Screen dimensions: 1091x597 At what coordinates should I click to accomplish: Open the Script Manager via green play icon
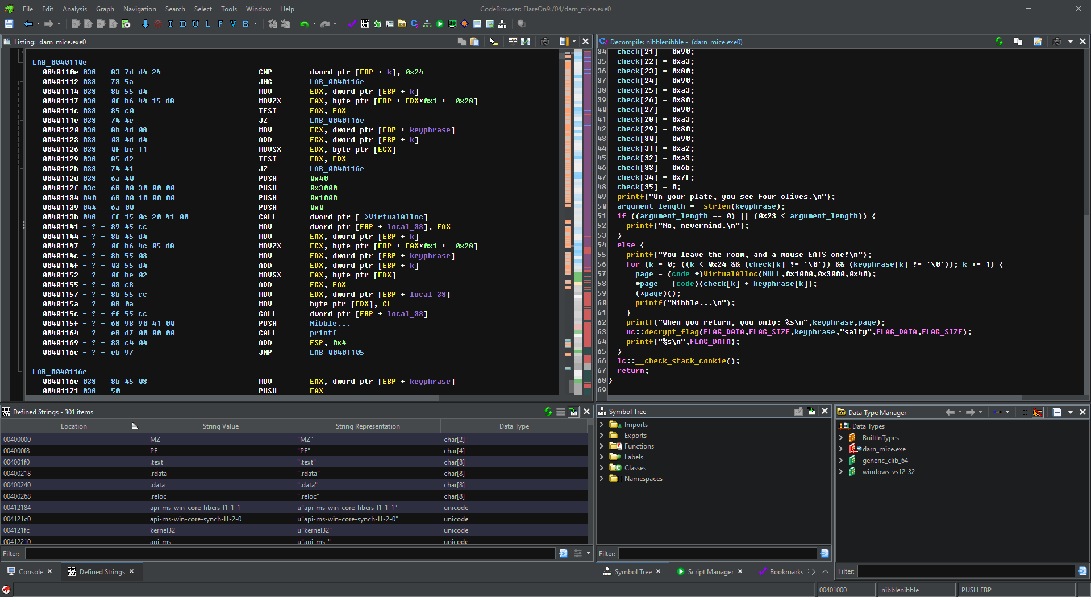440,24
